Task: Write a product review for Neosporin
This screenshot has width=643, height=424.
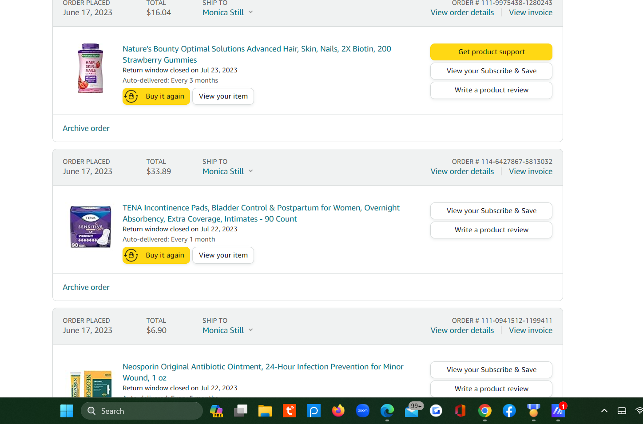Action: (491, 389)
